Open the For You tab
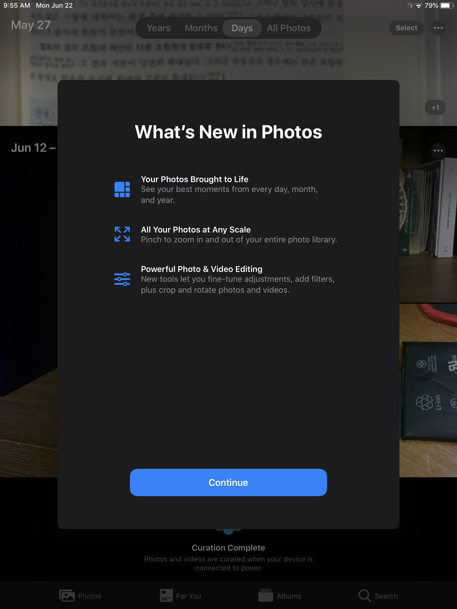457x609 pixels. 181,596
